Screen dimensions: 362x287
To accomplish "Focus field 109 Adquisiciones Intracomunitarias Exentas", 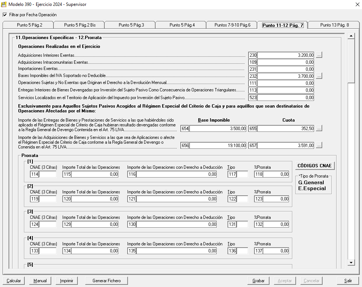I will (286, 62).
